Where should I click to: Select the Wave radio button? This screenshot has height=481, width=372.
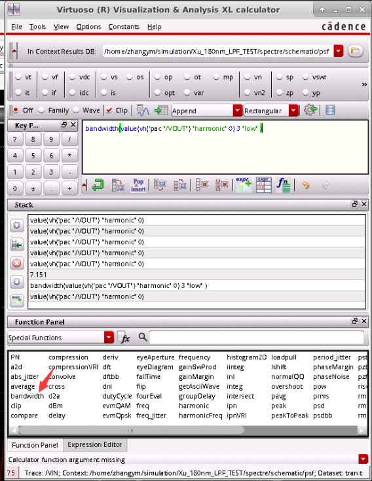coord(76,110)
